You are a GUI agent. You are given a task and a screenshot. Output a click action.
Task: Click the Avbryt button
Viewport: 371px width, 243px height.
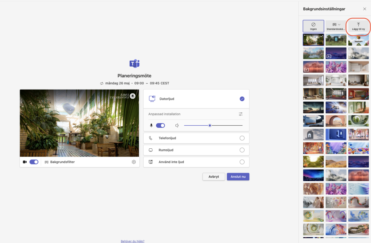coord(214,176)
